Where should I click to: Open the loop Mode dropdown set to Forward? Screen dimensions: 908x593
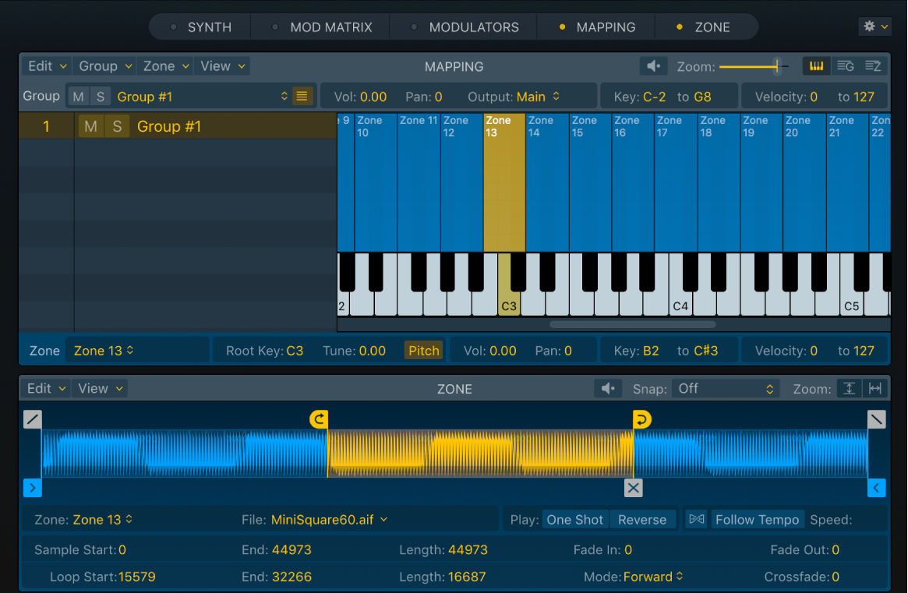pyautogui.click(x=648, y=577)
